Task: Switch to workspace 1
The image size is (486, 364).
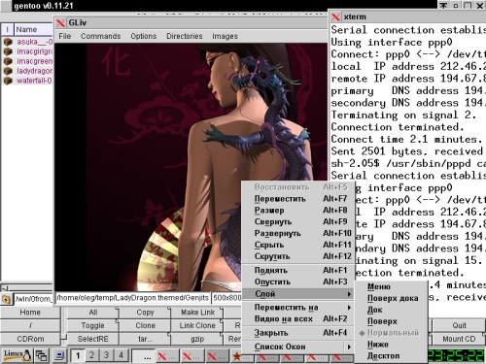Action: [x=78, y=355]
